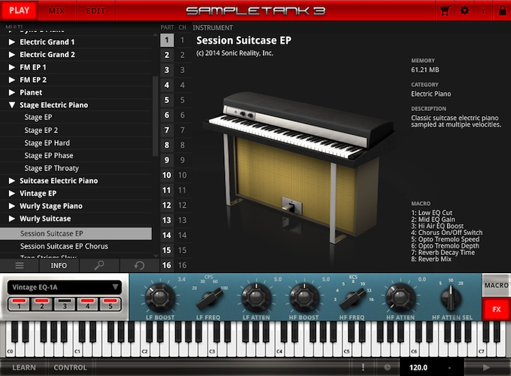This screenshot has width=511, height=376.
Task: Expand Pianet folder
Action: (x=12, y=93)
